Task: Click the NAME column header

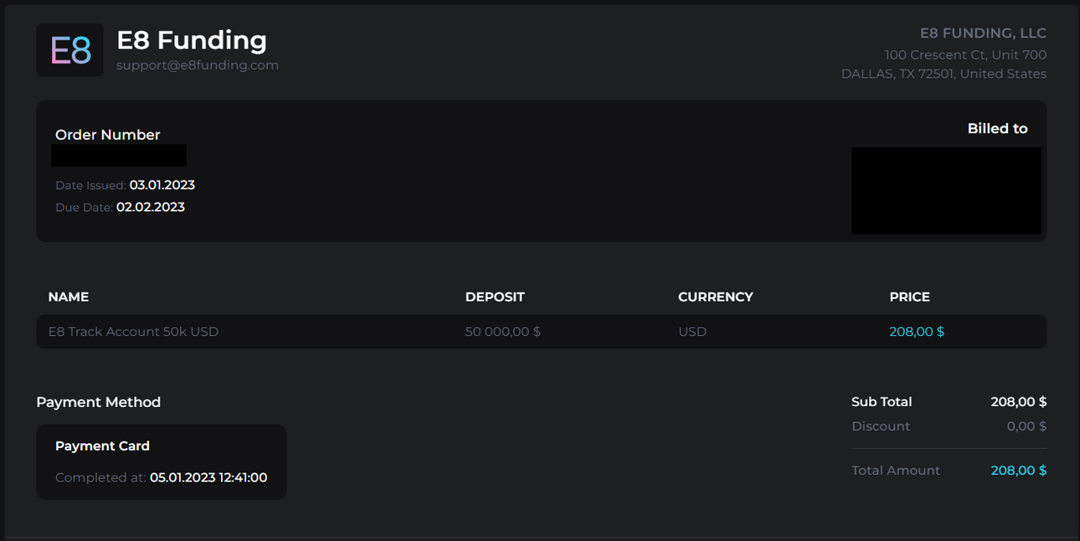Action: click(x=69, y=296)
